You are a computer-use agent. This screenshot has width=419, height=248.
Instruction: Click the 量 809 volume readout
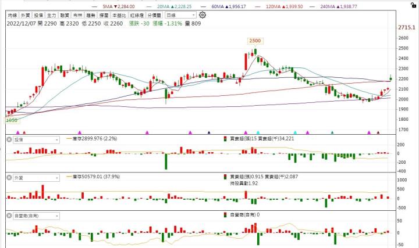coord(193,24)
